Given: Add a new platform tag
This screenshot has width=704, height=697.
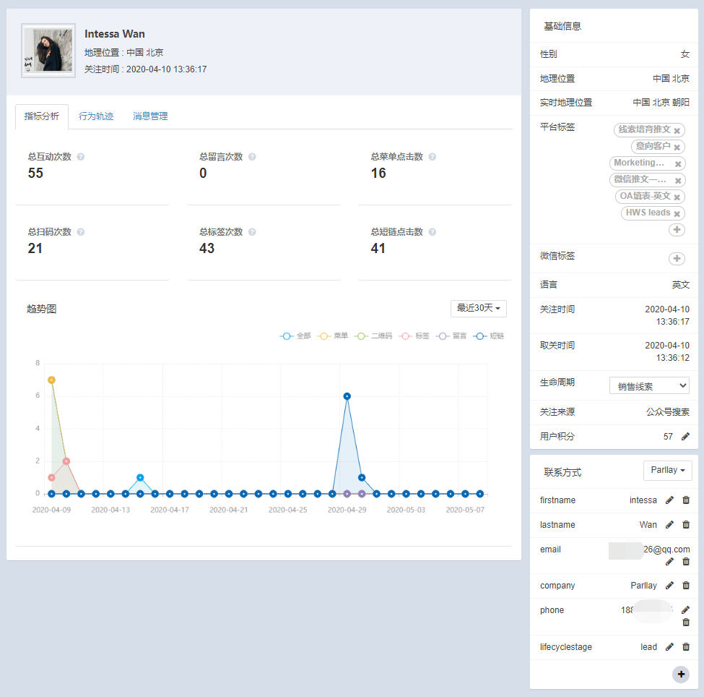Looking at the screenshot, I should coord(677,230).
